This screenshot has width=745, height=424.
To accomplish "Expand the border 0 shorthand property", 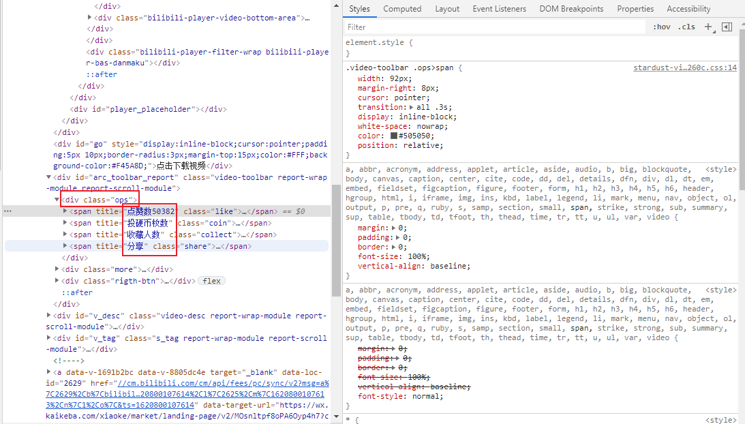I will [x=393, y=247].
